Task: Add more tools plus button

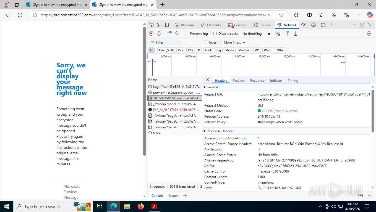Action: pos(332,25)
